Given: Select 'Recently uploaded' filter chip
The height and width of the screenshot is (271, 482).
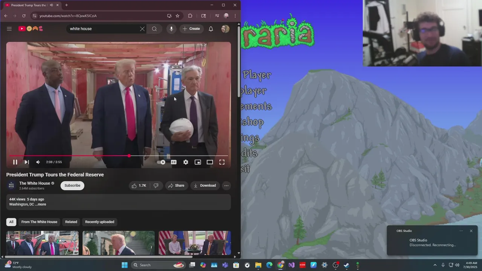Looking at the screenshot, I should click(99, 222).
